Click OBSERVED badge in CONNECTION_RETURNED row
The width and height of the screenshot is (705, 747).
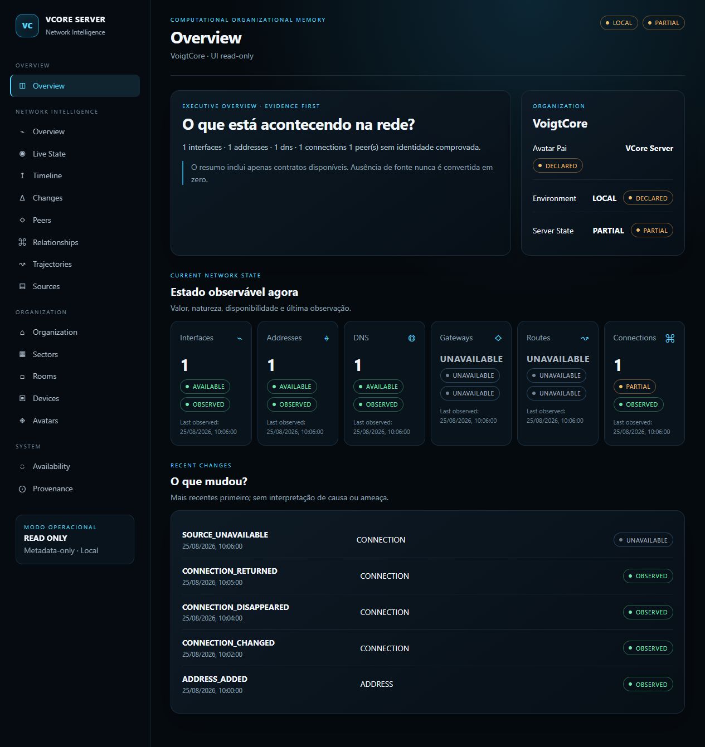(x=648, y=576)
